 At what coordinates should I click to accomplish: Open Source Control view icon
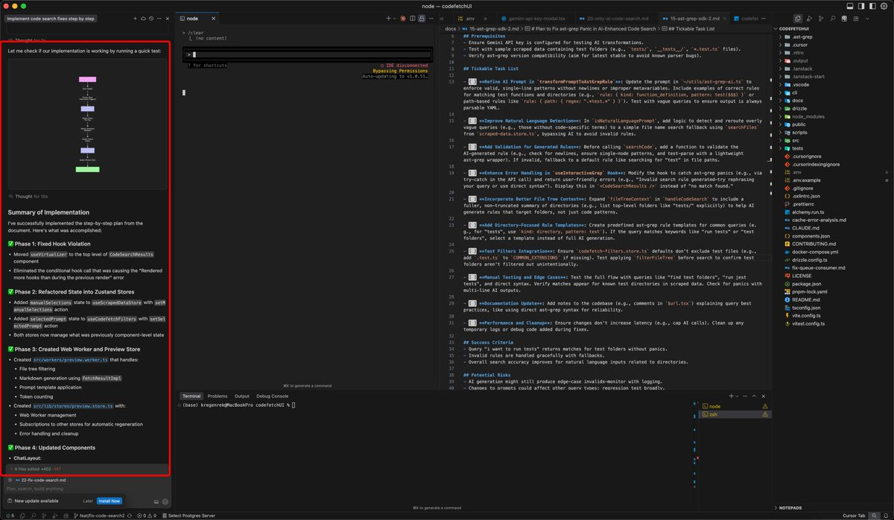click(x=822, y=18)
